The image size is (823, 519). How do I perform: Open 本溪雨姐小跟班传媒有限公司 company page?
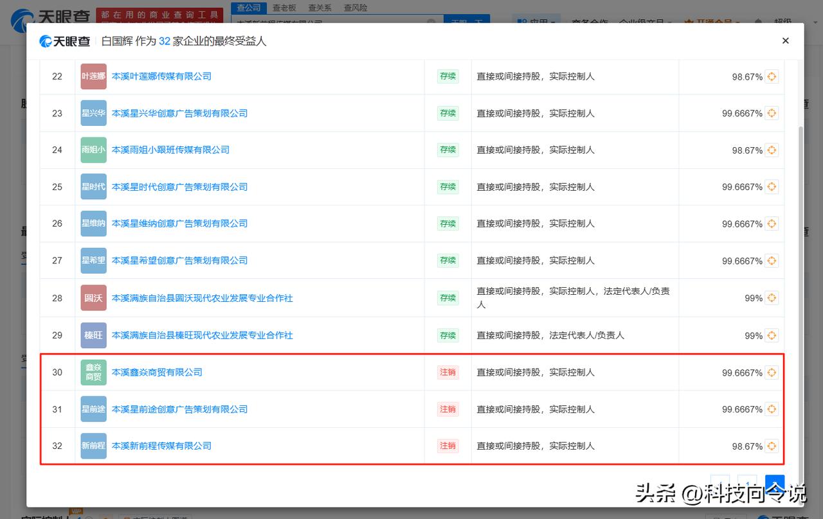[170, 150]
